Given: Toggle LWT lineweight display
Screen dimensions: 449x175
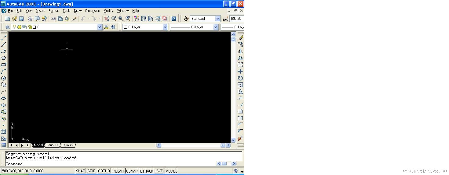Looking at the screenshot, I should tap(159, 171).
